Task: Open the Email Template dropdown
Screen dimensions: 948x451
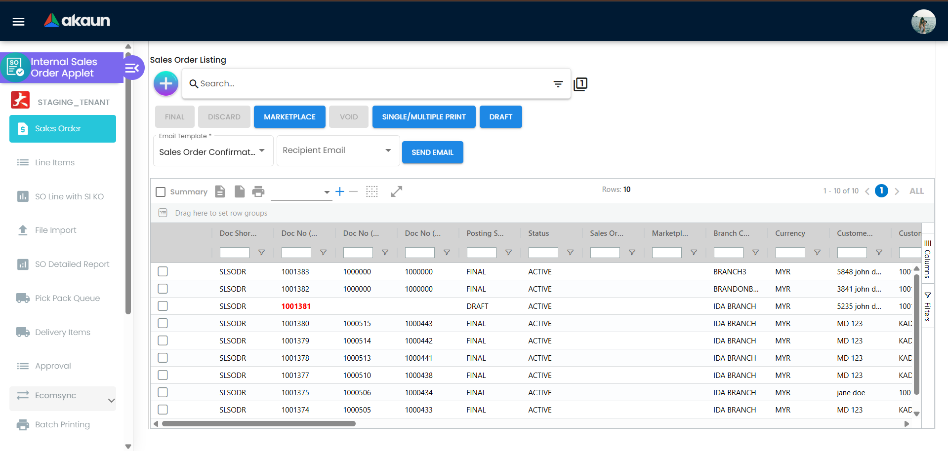Action: [213, 151]
